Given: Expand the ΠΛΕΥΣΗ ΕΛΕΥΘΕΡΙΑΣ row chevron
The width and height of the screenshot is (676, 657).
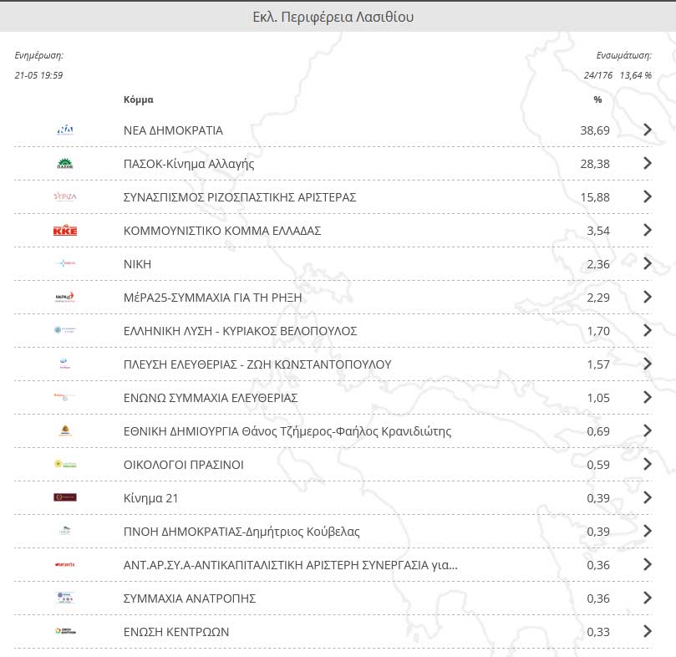Looking at the screenshot, I should (x=647, y=364).
